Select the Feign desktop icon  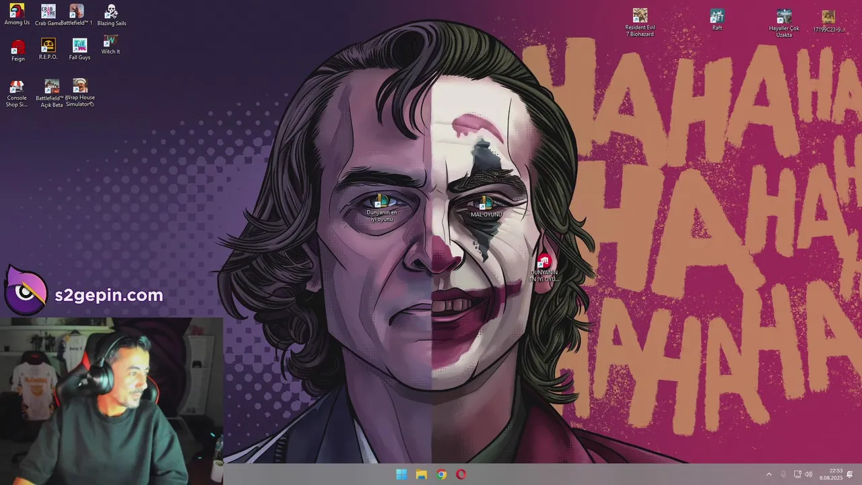18,51
